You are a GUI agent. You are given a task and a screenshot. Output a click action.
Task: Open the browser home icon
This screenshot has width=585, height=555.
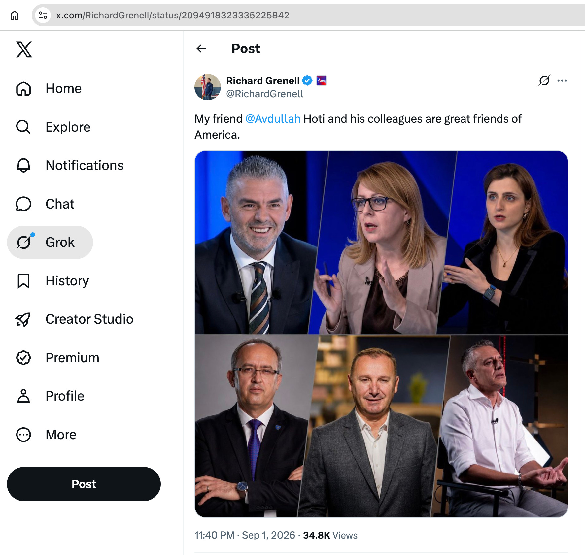15,15
